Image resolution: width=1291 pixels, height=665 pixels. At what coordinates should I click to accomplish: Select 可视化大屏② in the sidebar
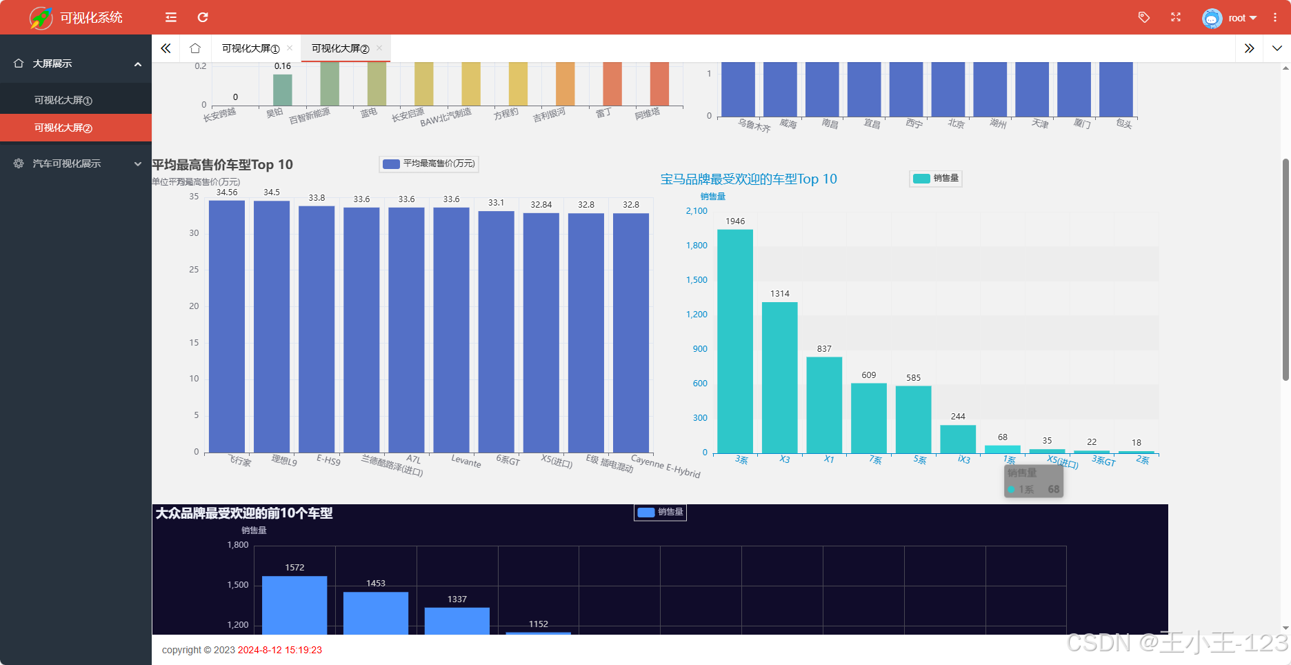[76, 128]
